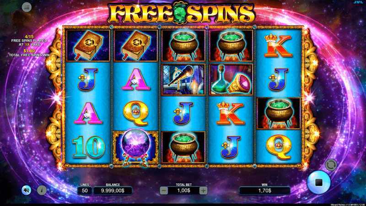Viewport: 366px width, 206px height.
Task: Click the Win 1,70$ display
Action: coord(264,190)
